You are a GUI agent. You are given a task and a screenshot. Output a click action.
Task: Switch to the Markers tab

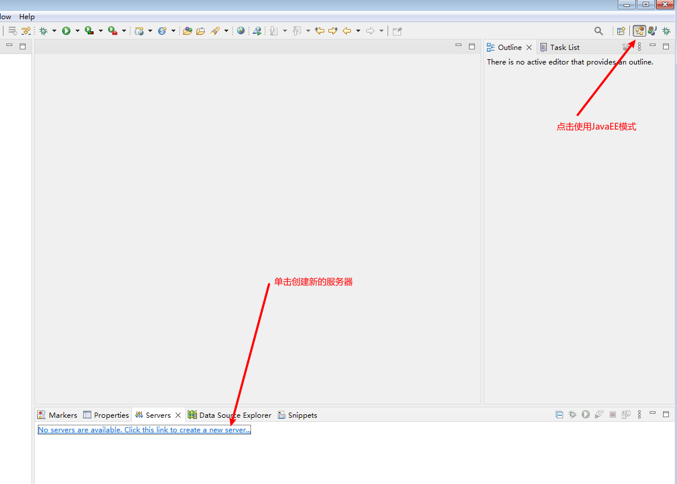click(x=58, y=415)
